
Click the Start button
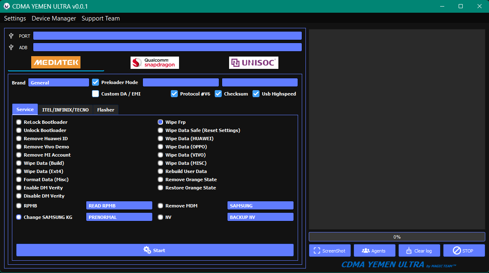(155, 250)
